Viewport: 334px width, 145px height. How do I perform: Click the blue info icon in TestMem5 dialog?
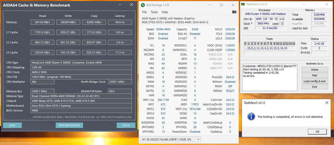(x=251, y=116)
